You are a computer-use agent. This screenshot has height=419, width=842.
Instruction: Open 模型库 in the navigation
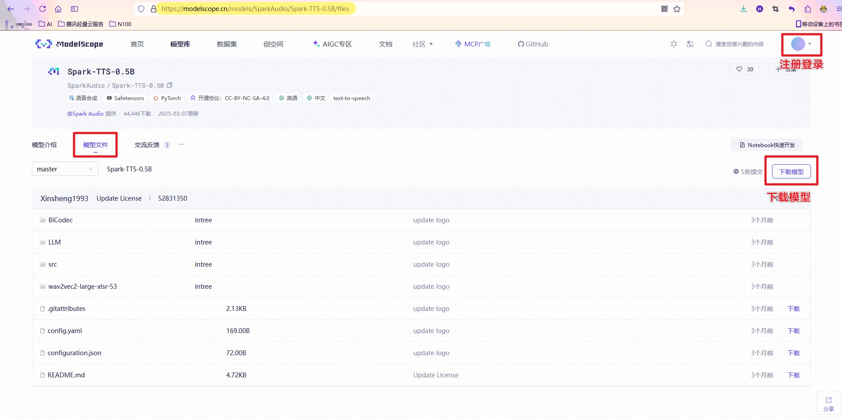click(180, 44)
